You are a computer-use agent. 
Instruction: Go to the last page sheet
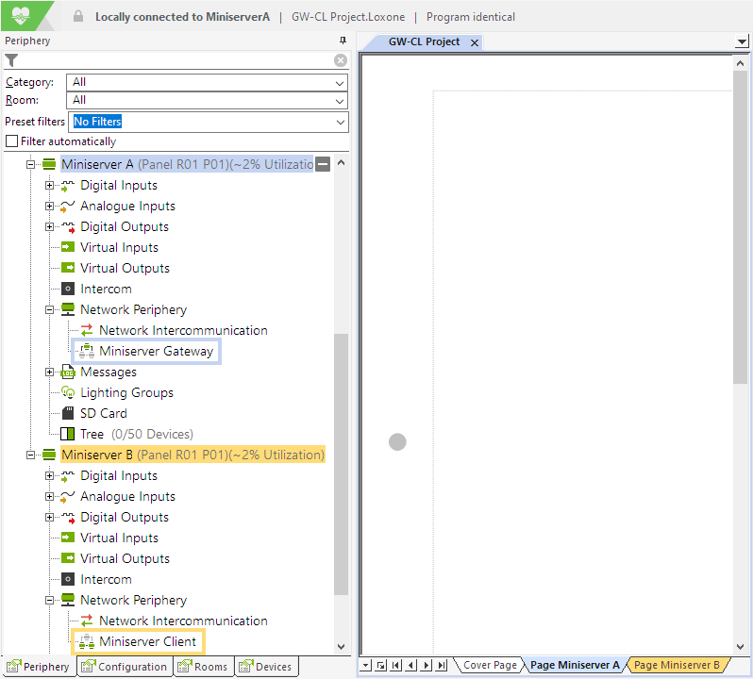[442, 665]
